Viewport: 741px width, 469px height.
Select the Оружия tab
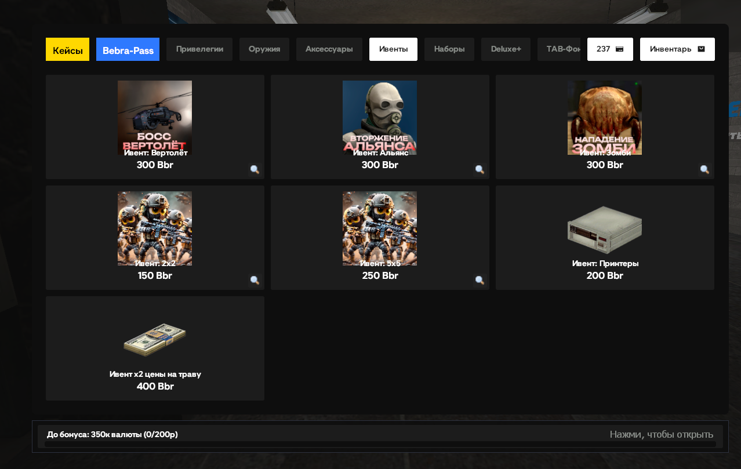click(264, 49)
